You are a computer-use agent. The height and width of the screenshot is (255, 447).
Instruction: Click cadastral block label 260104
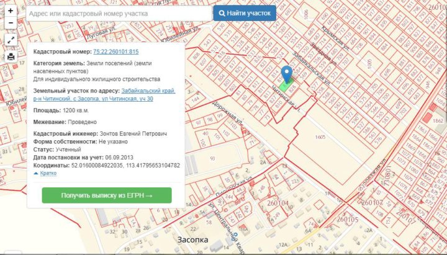[278, 203]
